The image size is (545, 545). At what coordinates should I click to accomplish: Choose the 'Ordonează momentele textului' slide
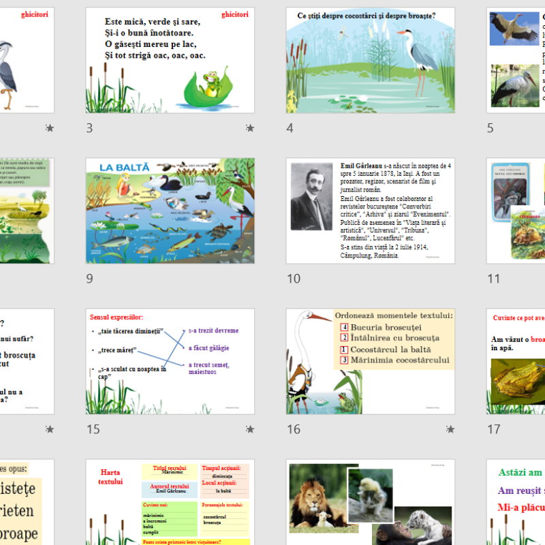370,361
